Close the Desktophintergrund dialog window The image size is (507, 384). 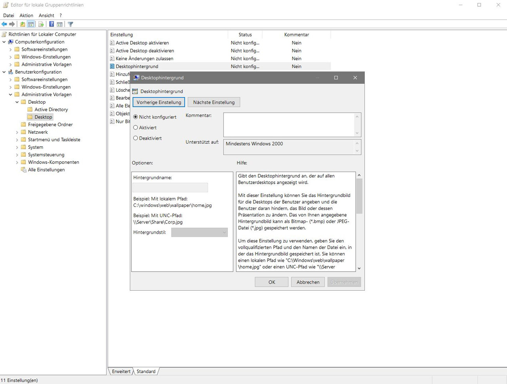(355, 78)
